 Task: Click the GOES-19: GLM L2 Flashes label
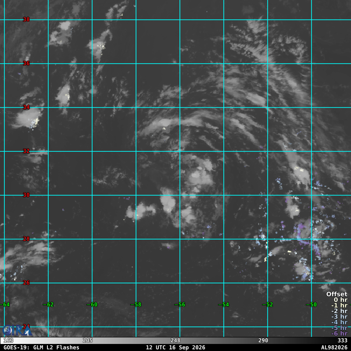[x=41, y=347]
